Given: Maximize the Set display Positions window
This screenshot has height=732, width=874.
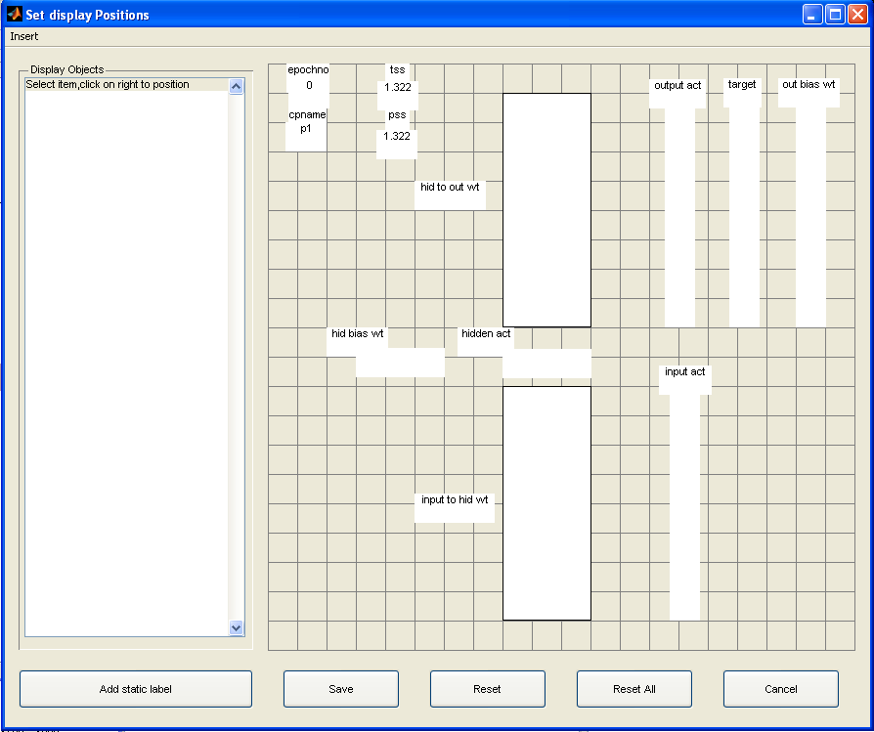Looking at the screenshot, I should coord(836,15).
